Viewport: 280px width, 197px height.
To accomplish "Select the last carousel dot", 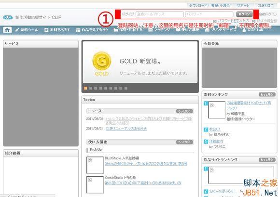I will coord(126,88).
